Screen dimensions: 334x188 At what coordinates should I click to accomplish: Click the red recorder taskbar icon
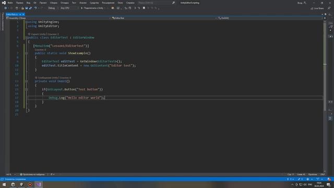point(30,184)
